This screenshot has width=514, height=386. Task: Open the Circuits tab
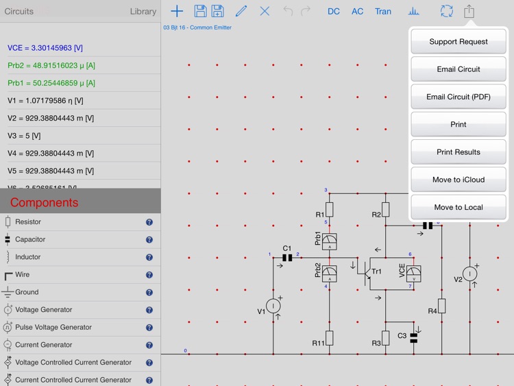pos(19,12)
